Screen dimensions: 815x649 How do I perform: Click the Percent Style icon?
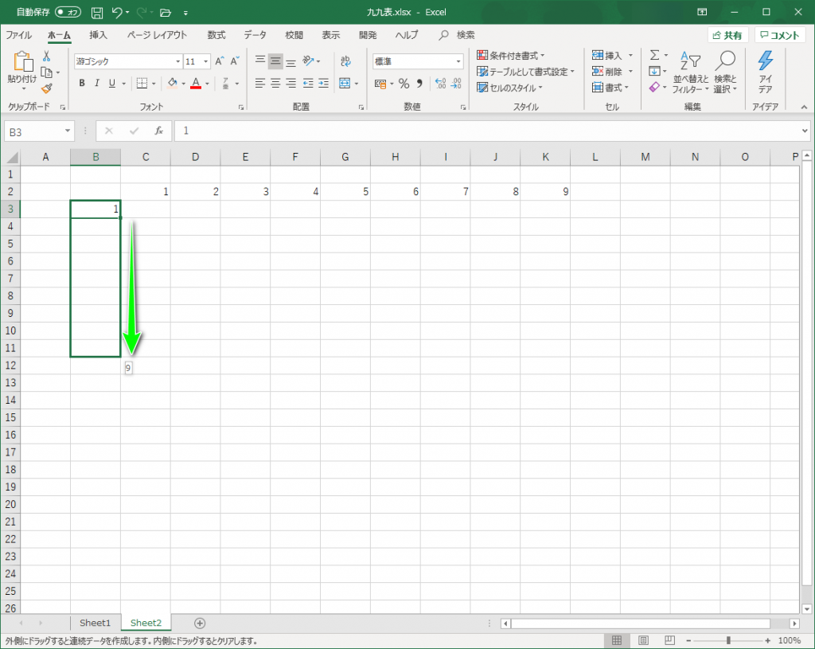404,84
